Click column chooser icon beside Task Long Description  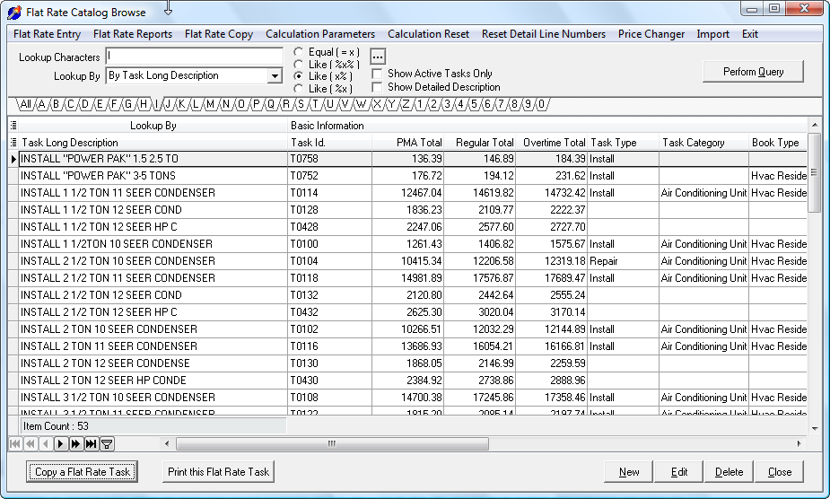(13, 143)
